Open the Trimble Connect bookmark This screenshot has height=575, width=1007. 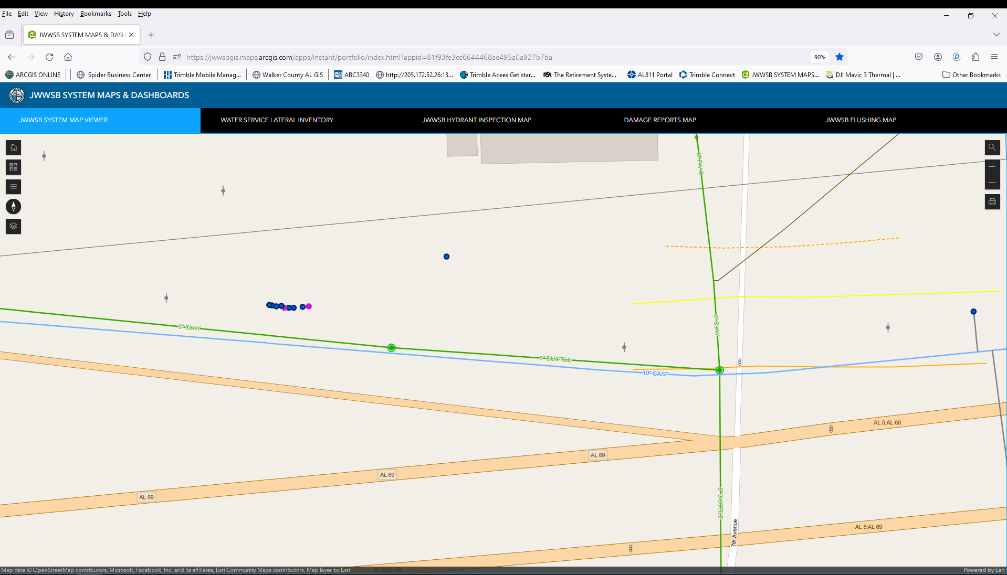(706, 74)
